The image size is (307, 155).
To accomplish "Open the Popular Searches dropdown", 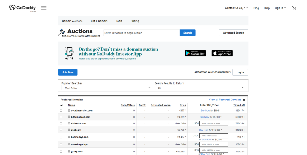I will click(106, 88).
